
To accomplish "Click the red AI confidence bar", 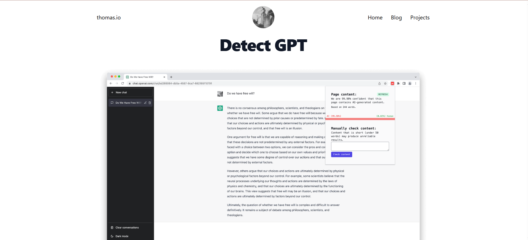I will click(360, 119).
